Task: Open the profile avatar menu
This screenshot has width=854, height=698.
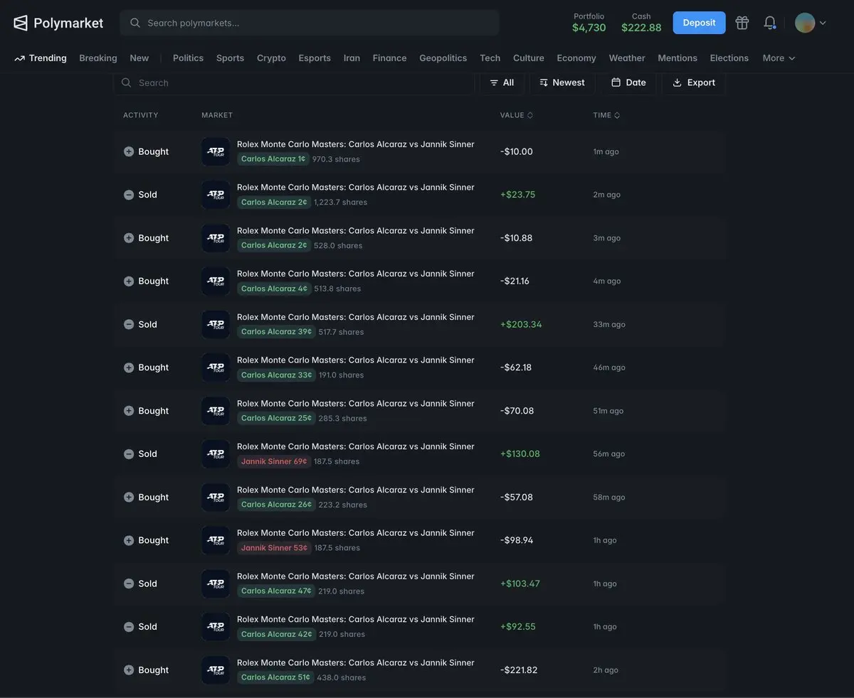Action: point(811,23)
